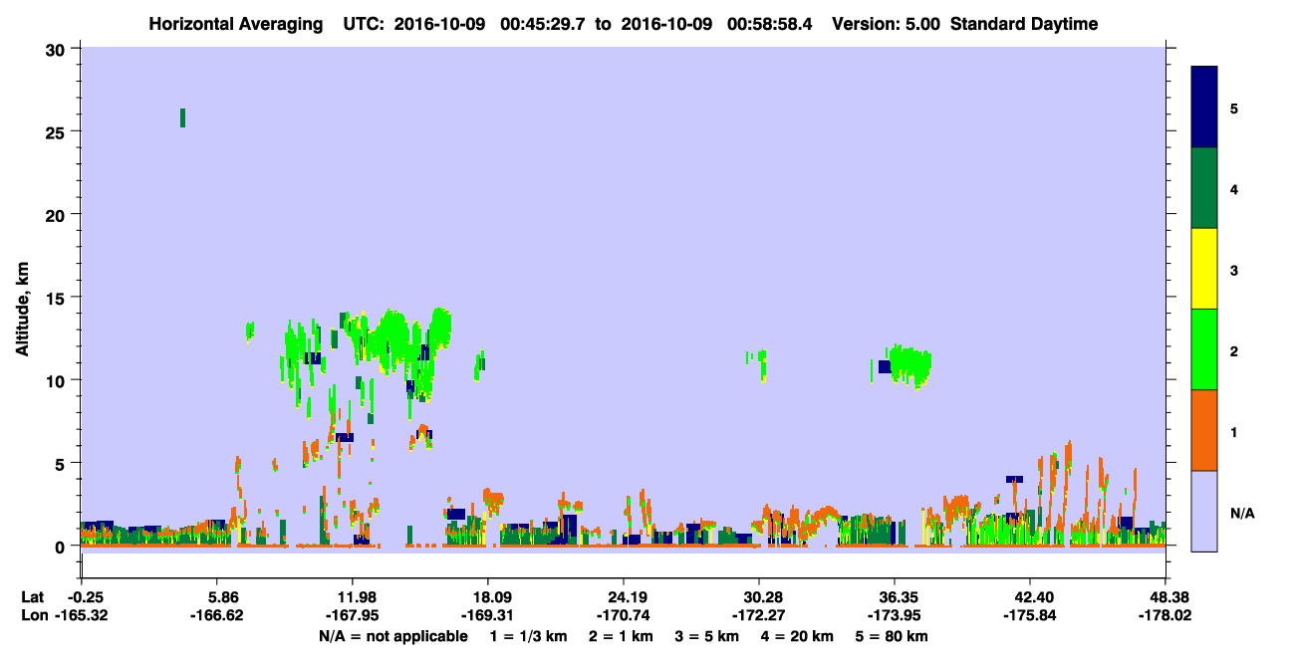The width and height of the screenshot is (1295, 664).
Task: Click the yellow color bar segment labeled 3
Action: tap(1204, 269)
